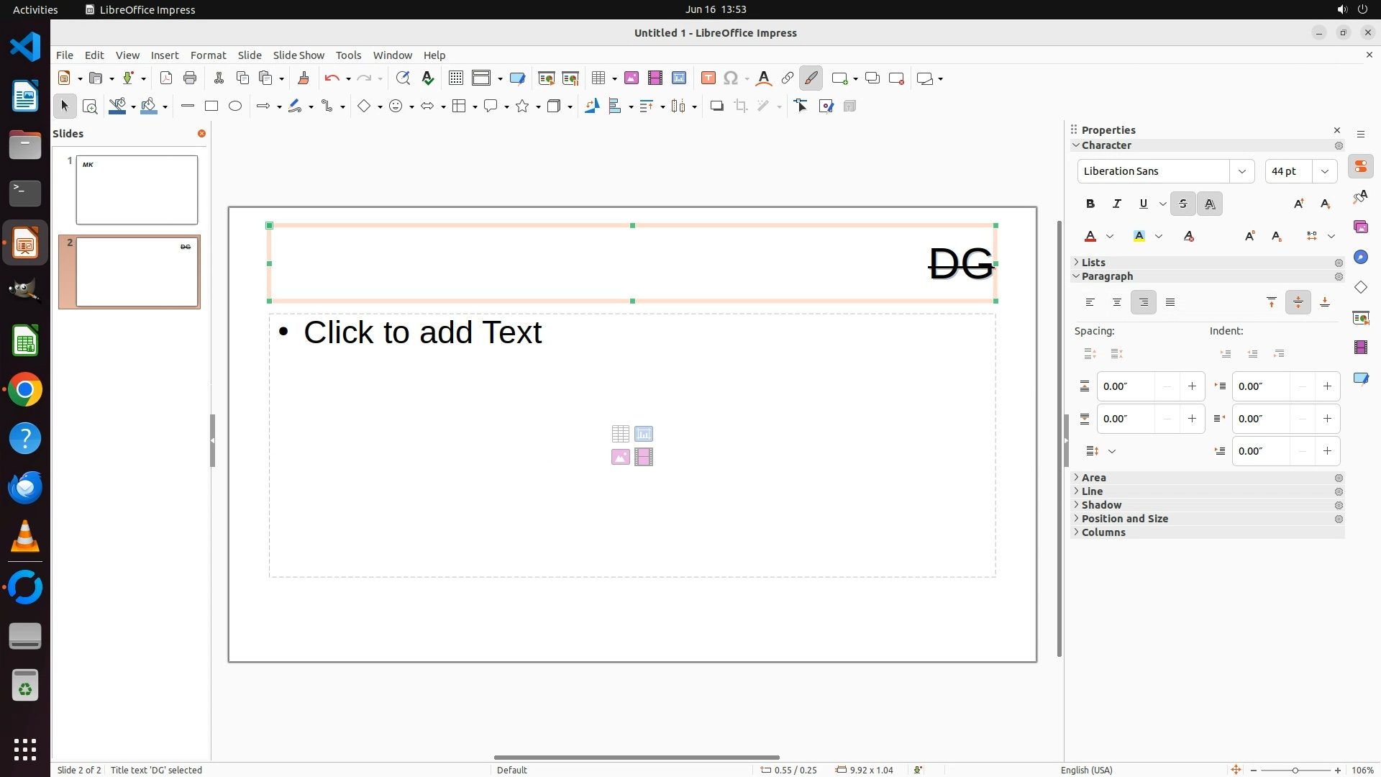Open the Format menu
The image size is (1381, 777).
(208, 55)
